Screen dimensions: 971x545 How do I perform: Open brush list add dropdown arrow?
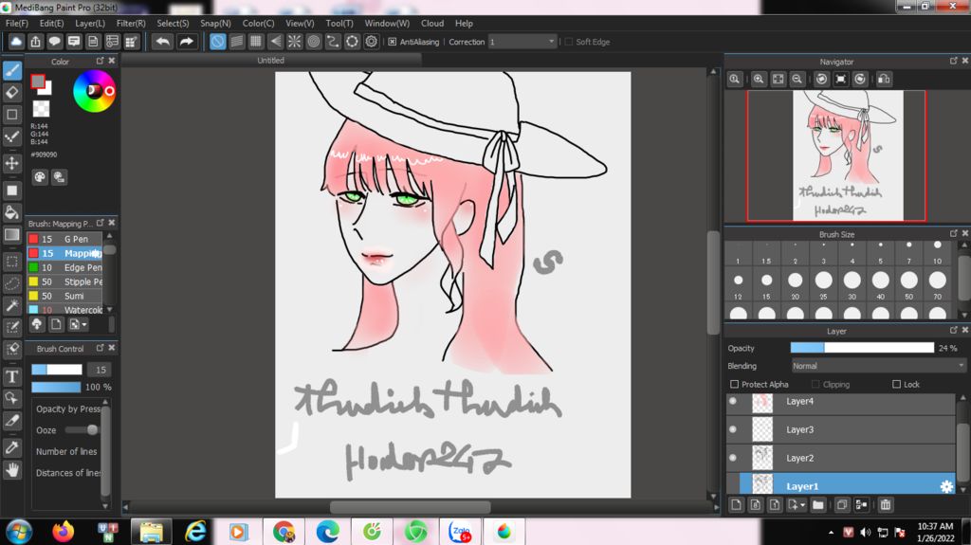[84, 324]
